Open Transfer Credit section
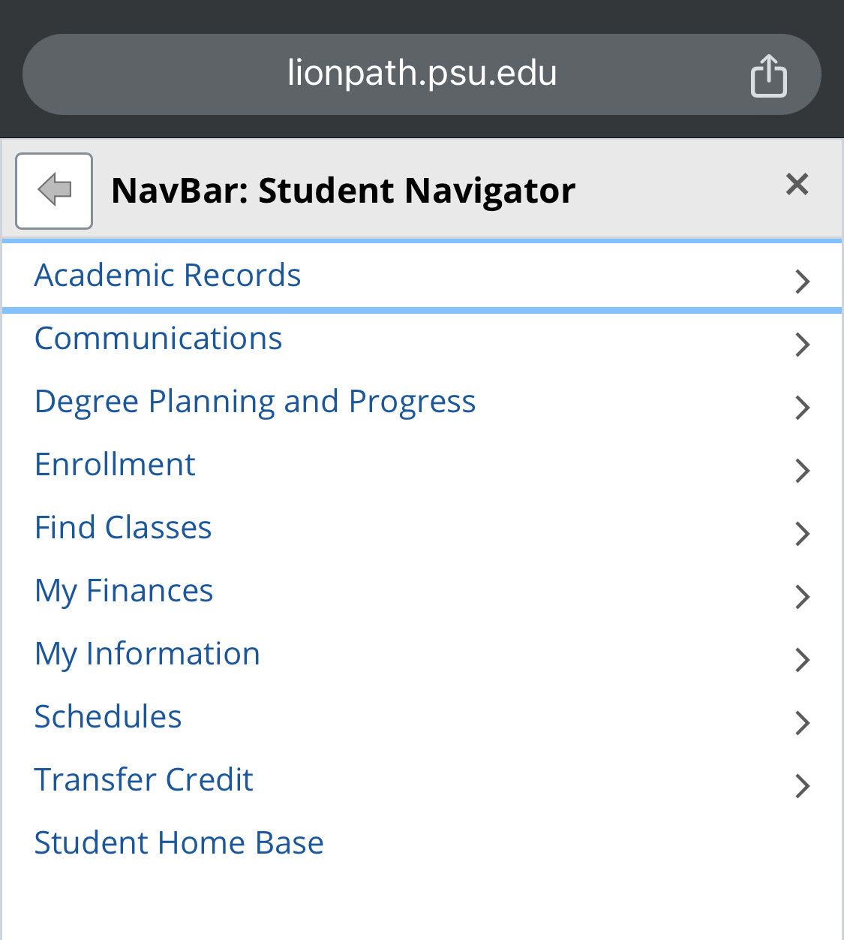Image resolution: width=844 pixels, height=940 pixels. tap(143, 780)
